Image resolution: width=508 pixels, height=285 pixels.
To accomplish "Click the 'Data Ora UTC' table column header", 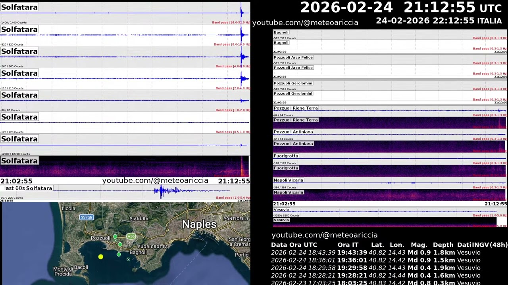I will point(294,245).
